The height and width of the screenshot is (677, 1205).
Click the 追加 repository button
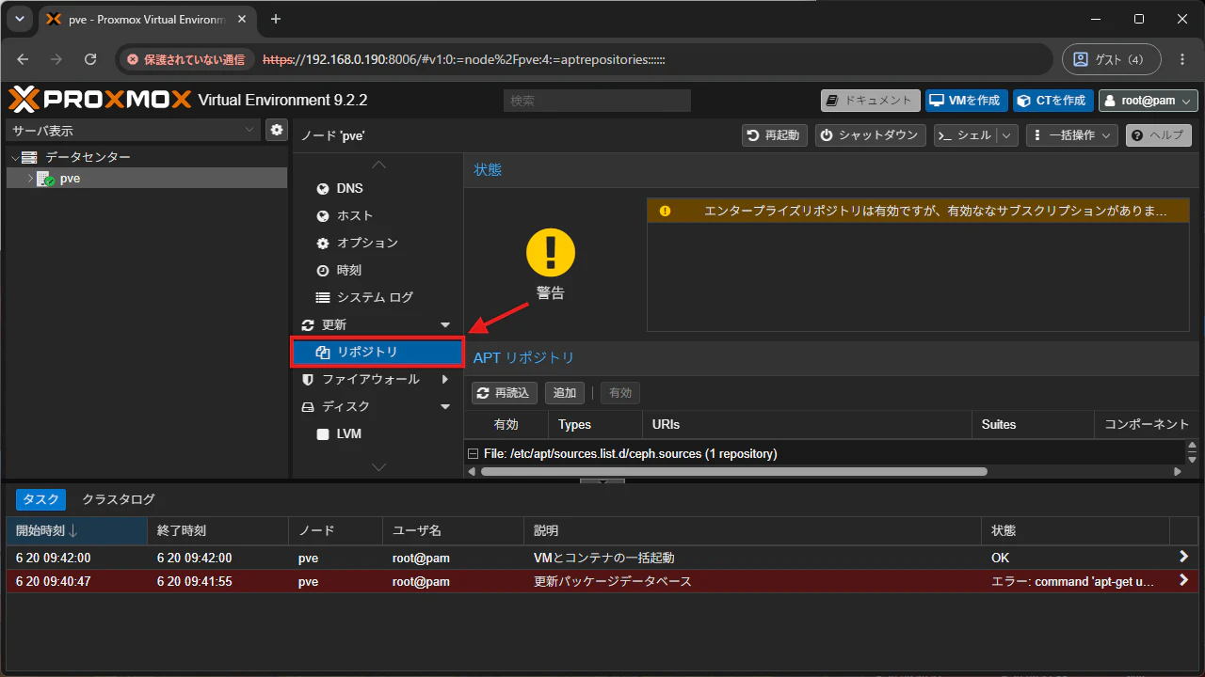(x=565, y=393)
